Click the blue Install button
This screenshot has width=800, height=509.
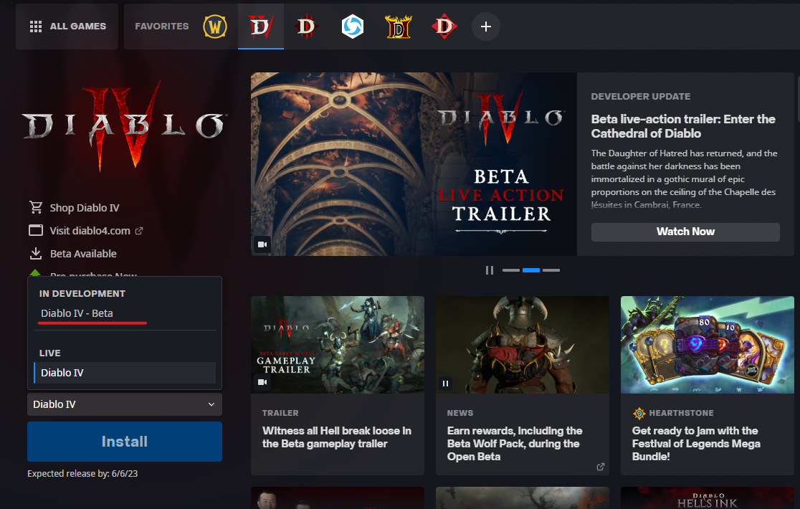point(125,442)
